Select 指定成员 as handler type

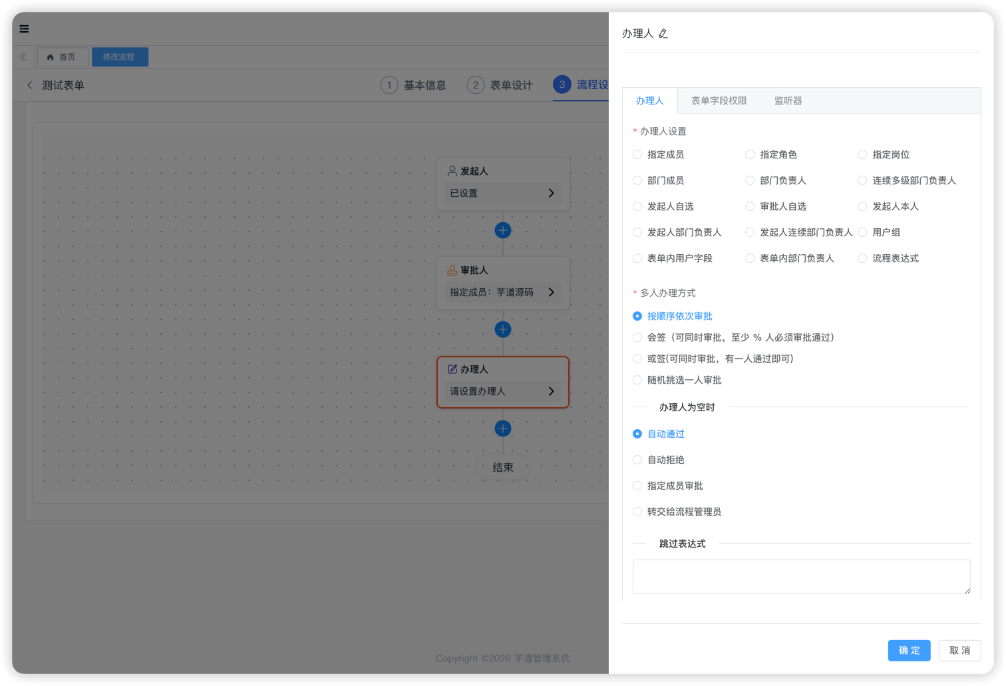coord(637,154)
